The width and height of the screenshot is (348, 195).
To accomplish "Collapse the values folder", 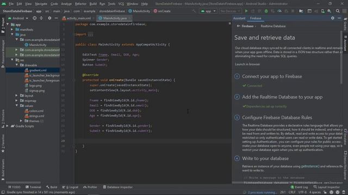I will [17, 106].
